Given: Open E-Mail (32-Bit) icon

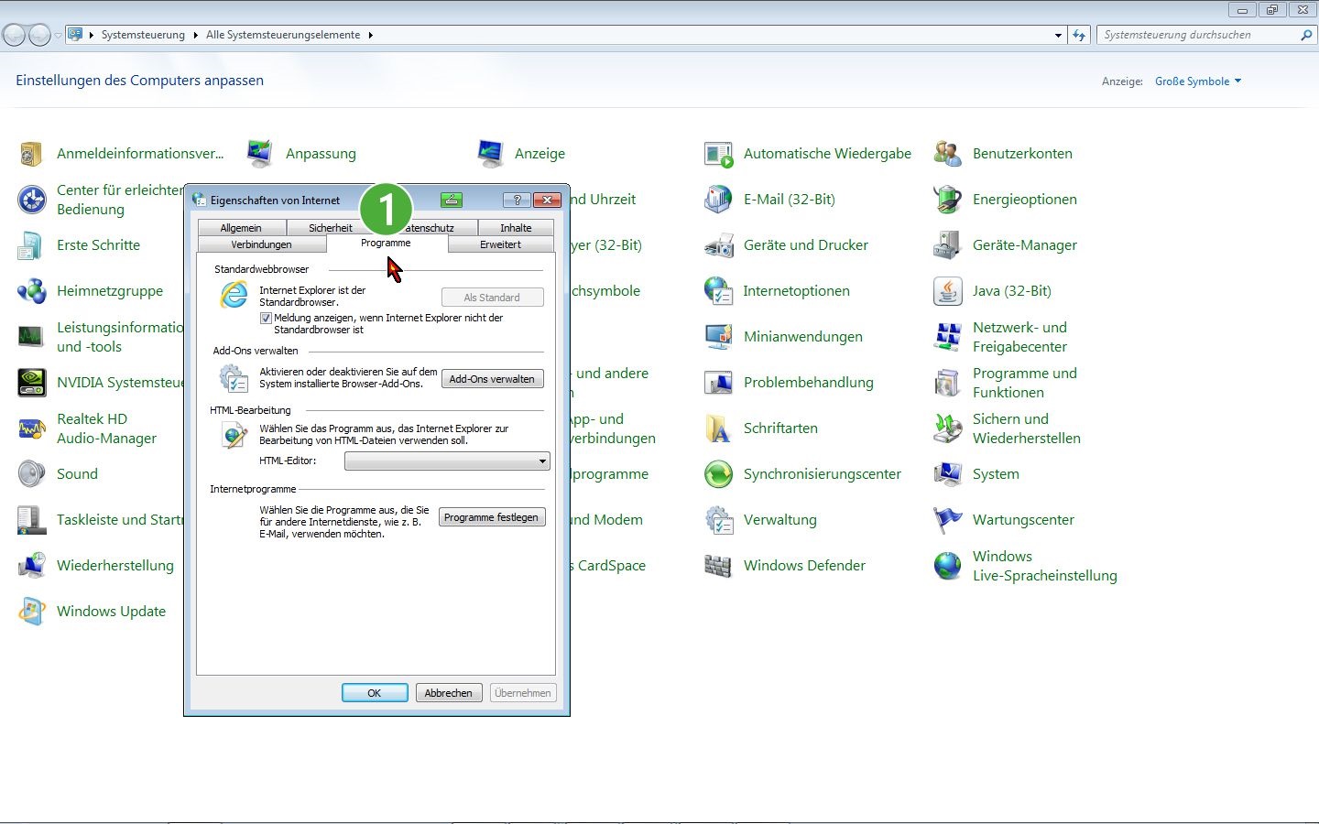Looking at the screenshot, I should [719, 200].
